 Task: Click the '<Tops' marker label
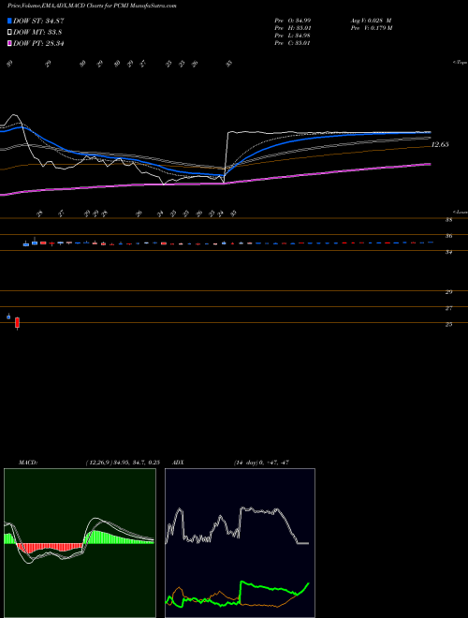pos(461,63)
